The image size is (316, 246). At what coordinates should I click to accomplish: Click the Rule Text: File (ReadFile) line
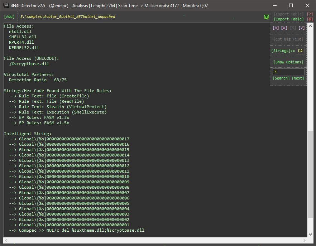pyautogui.click(x=46, y=101)
